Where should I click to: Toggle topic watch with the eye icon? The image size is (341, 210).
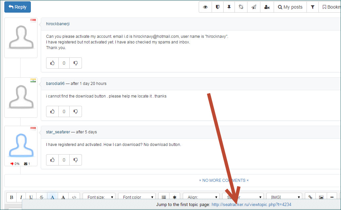point(205,7)
